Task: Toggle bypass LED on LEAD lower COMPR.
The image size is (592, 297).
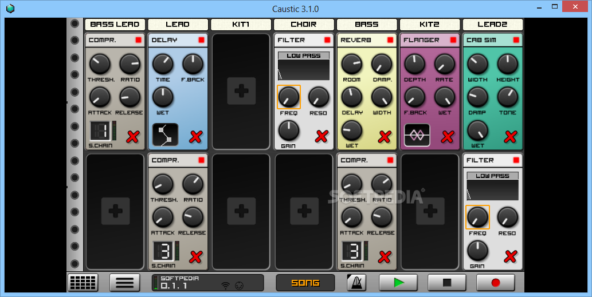Action: [x=201, y=160]
